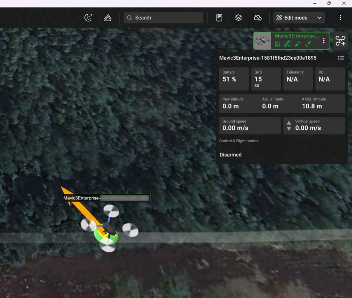Click the vertical speed up/down arrows
Screen dimensions: 352x298
tap(289, 126)
